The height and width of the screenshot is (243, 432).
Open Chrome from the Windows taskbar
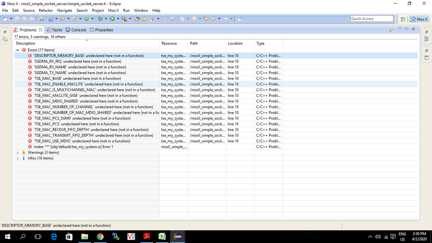(x=100, y=237)
